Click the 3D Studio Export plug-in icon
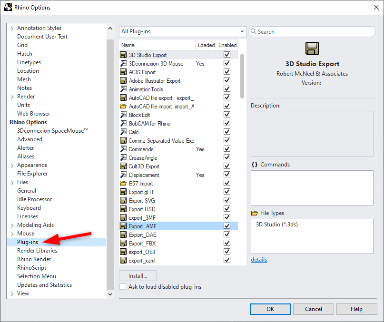Viewport: 384px width, 322px height. click(x=123, y=55)
